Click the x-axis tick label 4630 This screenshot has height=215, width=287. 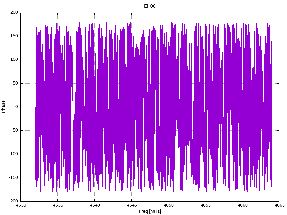(x=21, y=205)
